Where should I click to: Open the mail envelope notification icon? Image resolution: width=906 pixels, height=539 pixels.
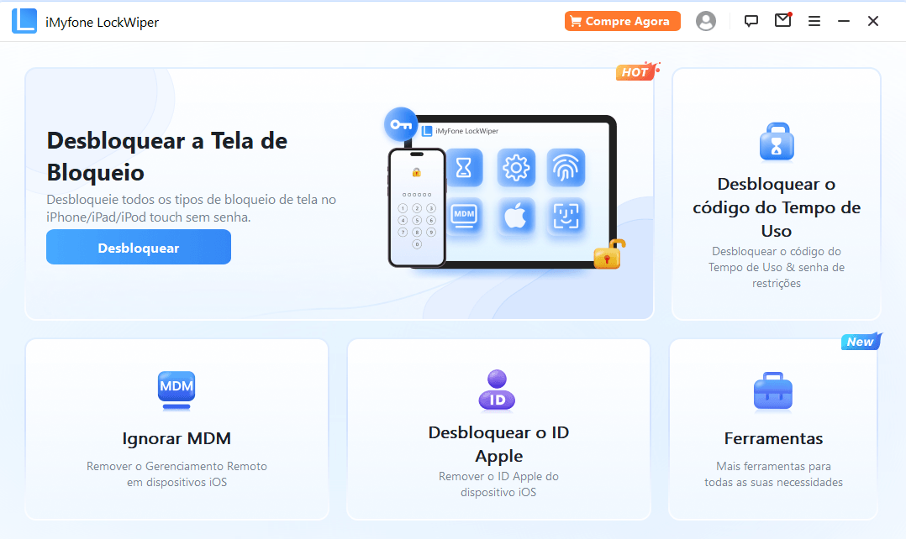(783, 20)
